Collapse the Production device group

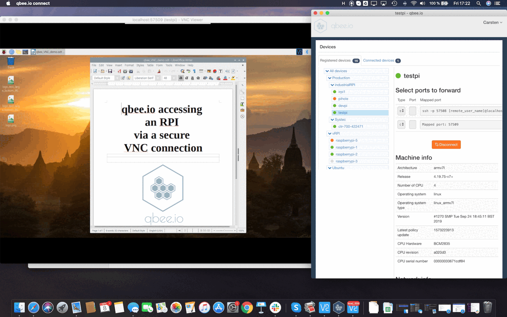pyautogui.click(x=330, y=78)
